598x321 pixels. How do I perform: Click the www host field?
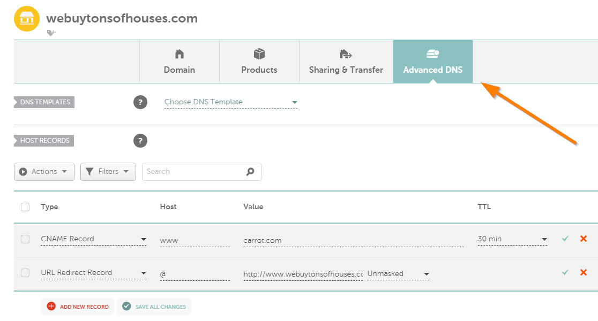[x=195, y=241]
